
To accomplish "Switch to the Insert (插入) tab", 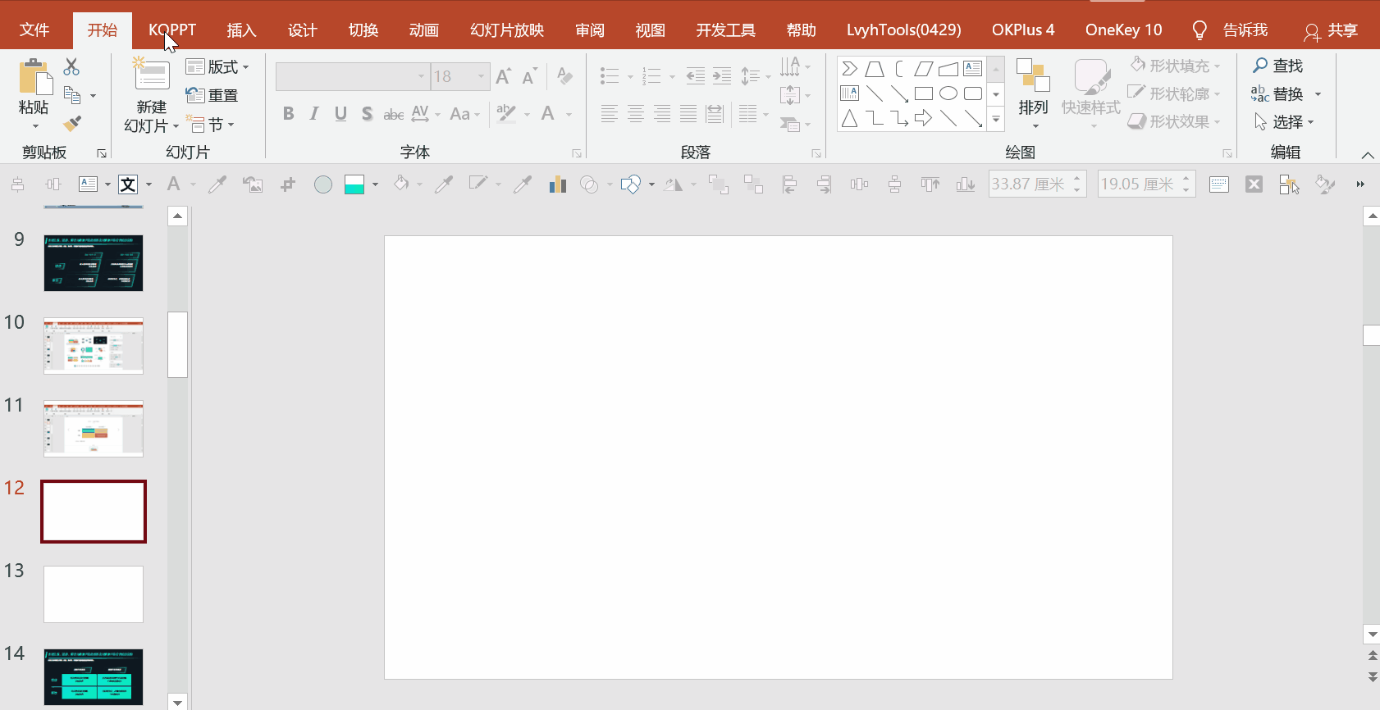I will tap(242, 30).
